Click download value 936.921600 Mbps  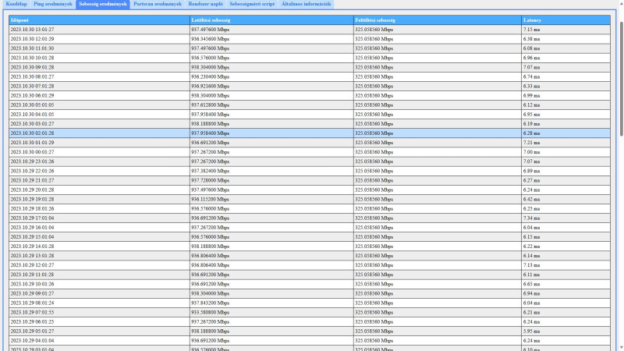coord(210,86)
